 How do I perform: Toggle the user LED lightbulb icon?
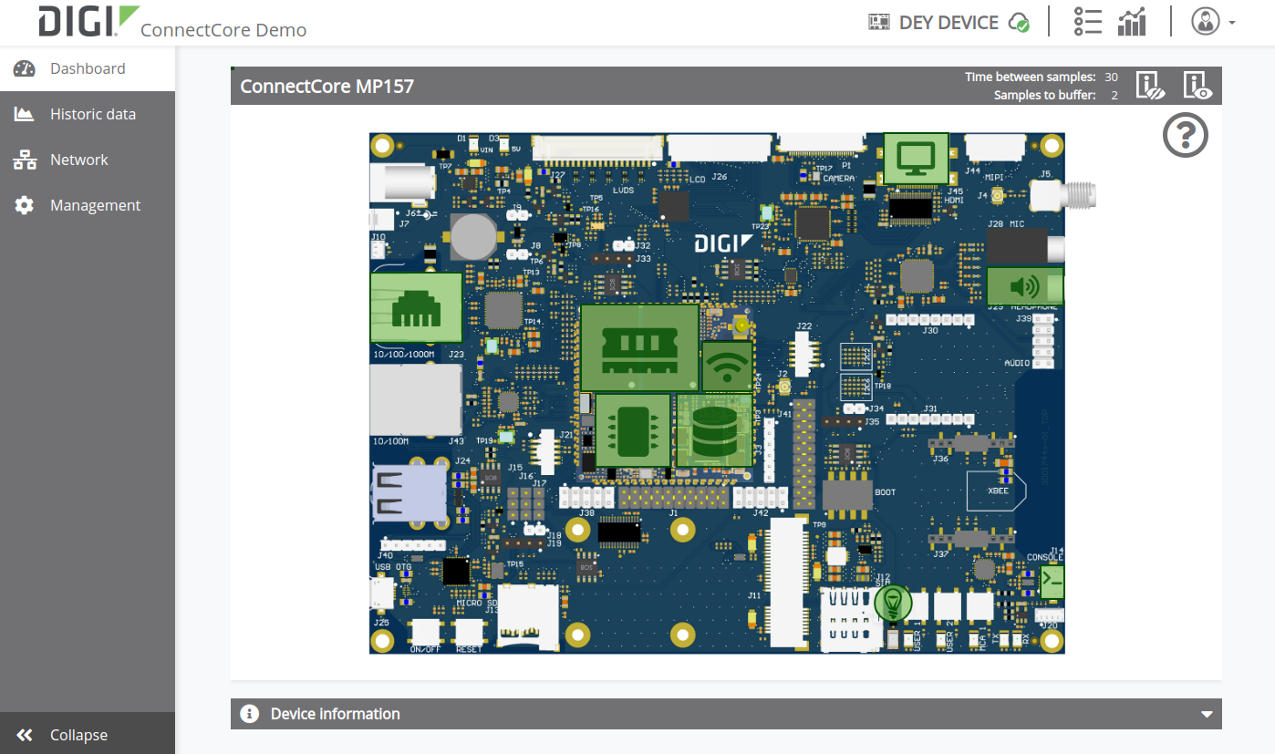[x=893, y=603]
